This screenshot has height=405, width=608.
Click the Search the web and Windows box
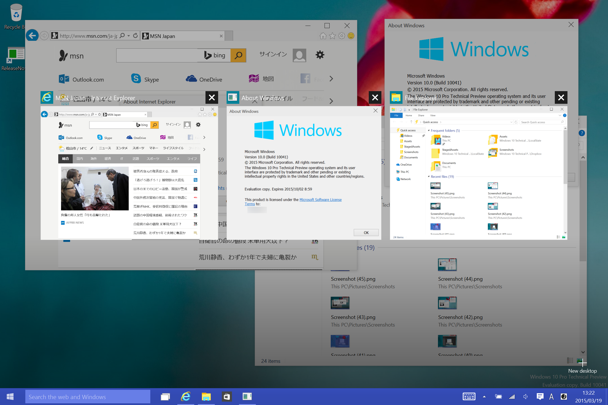(x=88, y=397)
